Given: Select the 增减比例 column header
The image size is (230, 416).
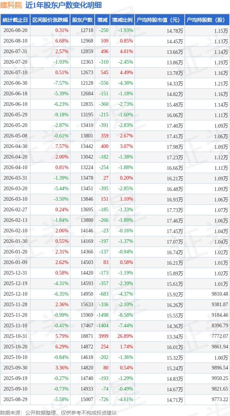Looking at the screenshot, I should [122, 20].
